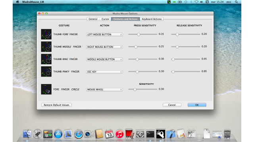Click Thumb Ring Finger press sensitivity slider
Screen dimensions: 254x142
click(x=143, y=59)
